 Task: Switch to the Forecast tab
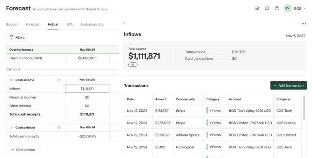pos(32,24)
